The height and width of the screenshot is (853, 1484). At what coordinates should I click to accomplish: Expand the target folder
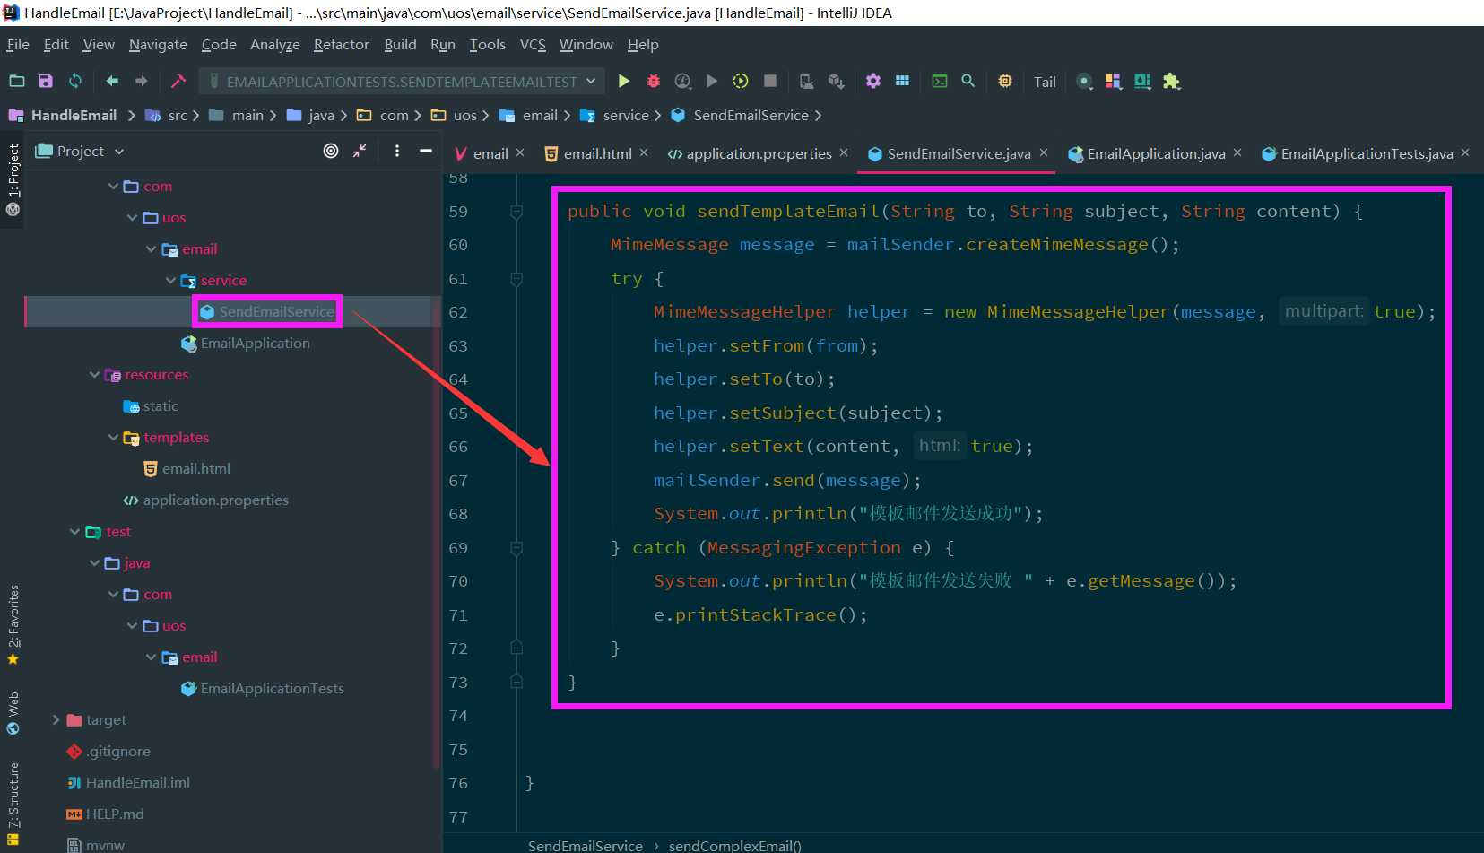(56, 720)
